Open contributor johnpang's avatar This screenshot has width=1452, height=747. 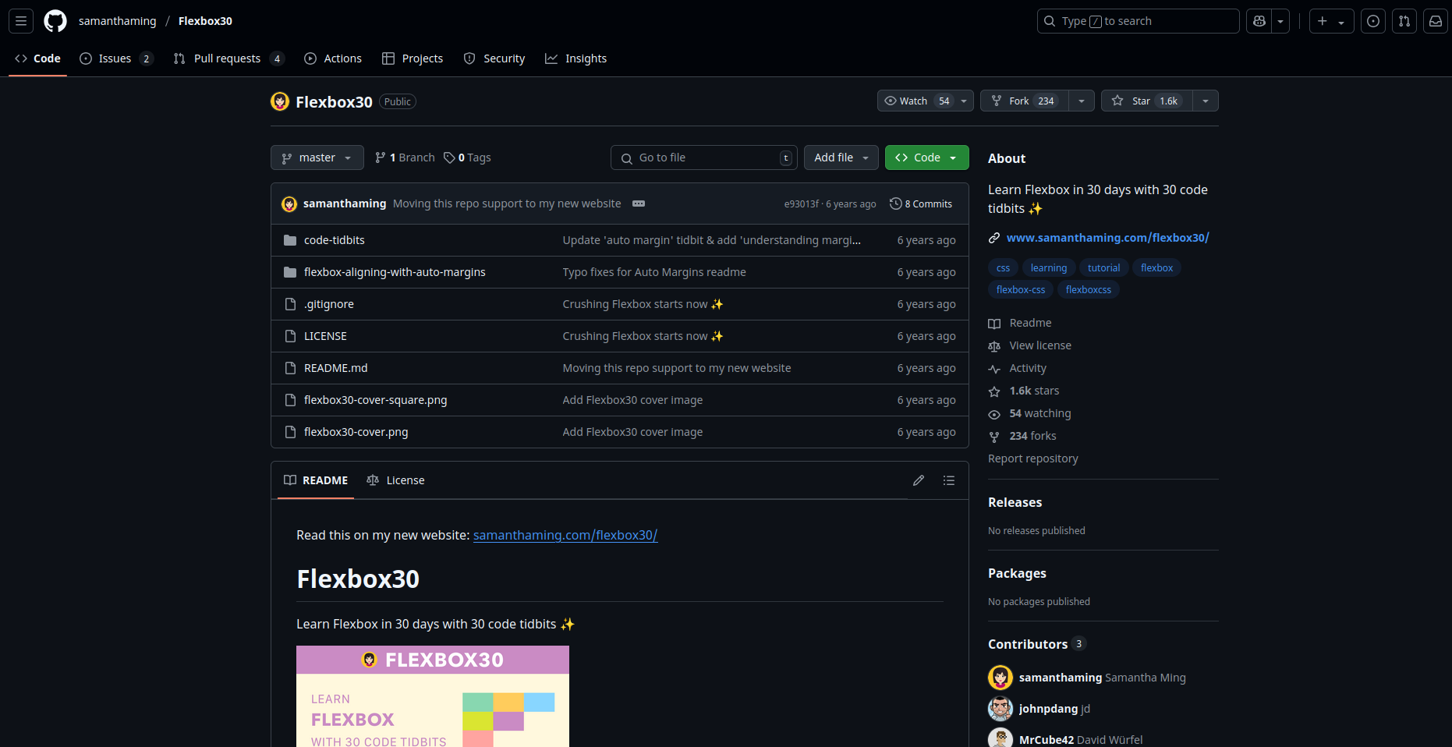click(x=1000, y=709)
